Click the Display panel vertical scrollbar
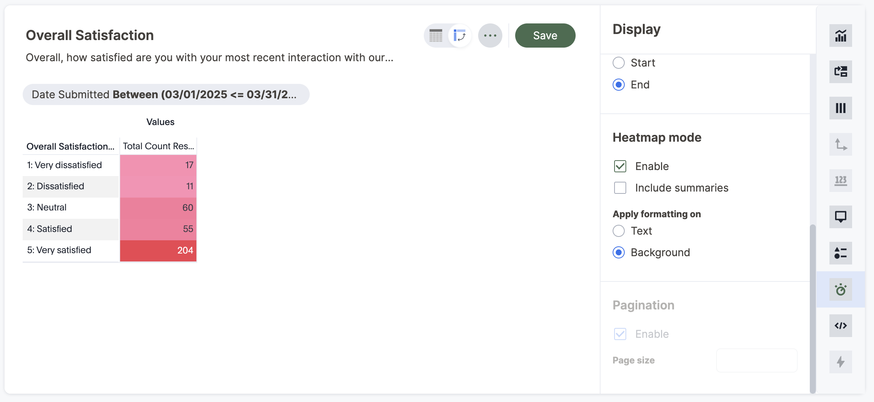 (x=813, y=309)
